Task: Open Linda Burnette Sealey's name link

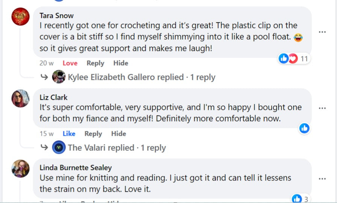Action: tap(76, 168)
